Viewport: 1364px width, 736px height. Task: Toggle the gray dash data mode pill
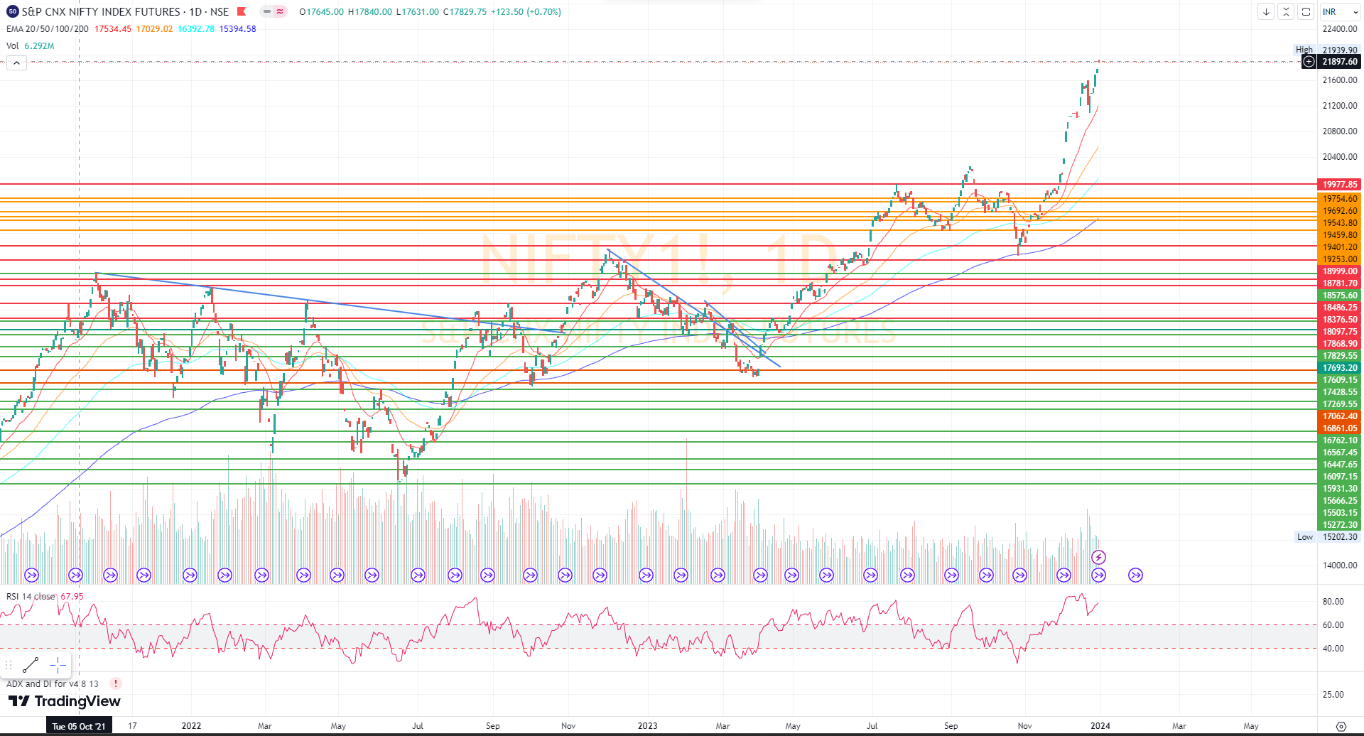click(267, 11)
